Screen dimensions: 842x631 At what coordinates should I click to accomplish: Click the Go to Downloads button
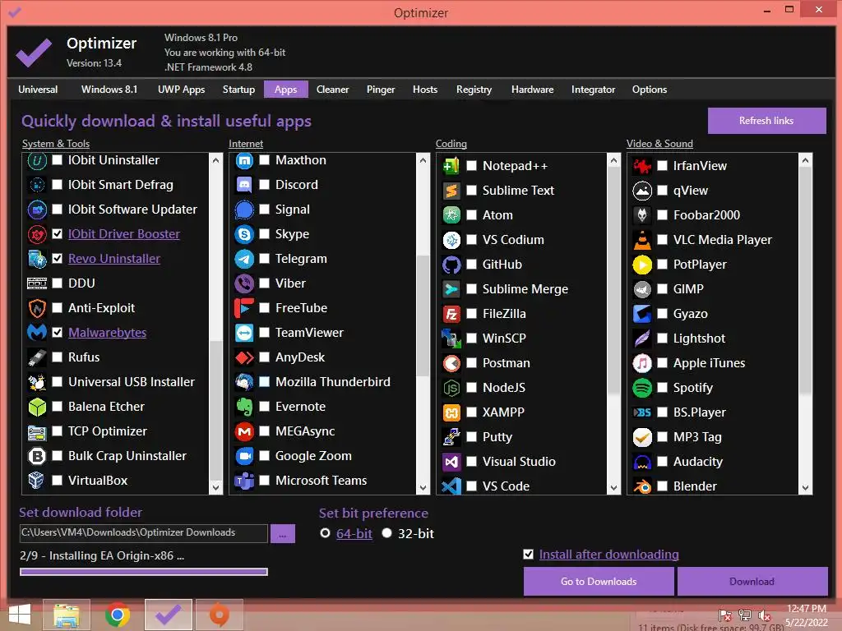(x=599, y=582)
